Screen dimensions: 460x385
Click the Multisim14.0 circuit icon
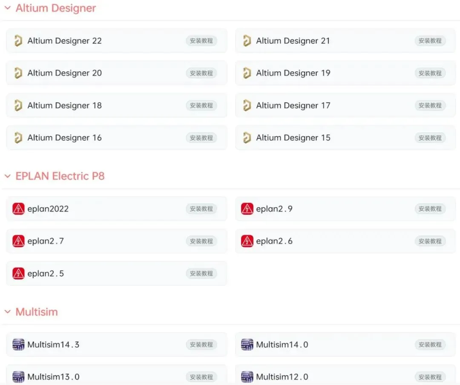(247, 345)
